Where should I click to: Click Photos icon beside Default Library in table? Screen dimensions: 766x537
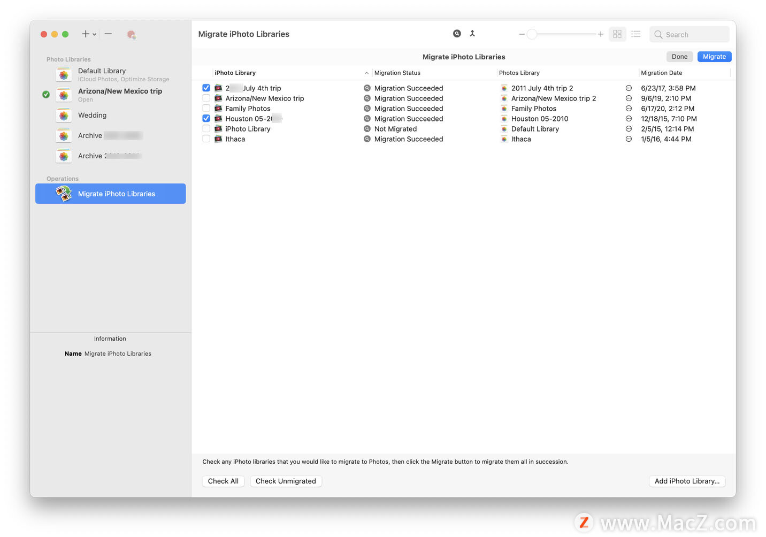pos(504,129)
